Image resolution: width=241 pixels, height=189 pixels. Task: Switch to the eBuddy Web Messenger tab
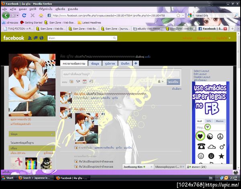[147, 29]
